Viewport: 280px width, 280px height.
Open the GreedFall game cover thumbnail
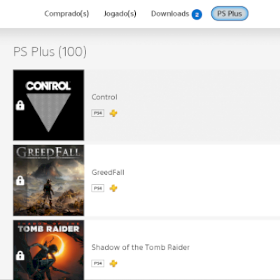click(x=48, y=180)
